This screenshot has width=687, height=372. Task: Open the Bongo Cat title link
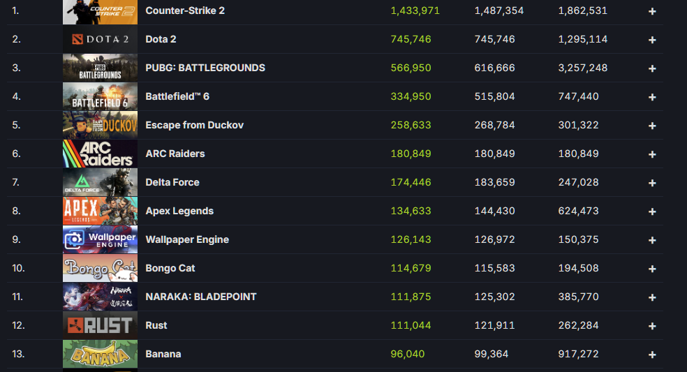tap(170, 268)
